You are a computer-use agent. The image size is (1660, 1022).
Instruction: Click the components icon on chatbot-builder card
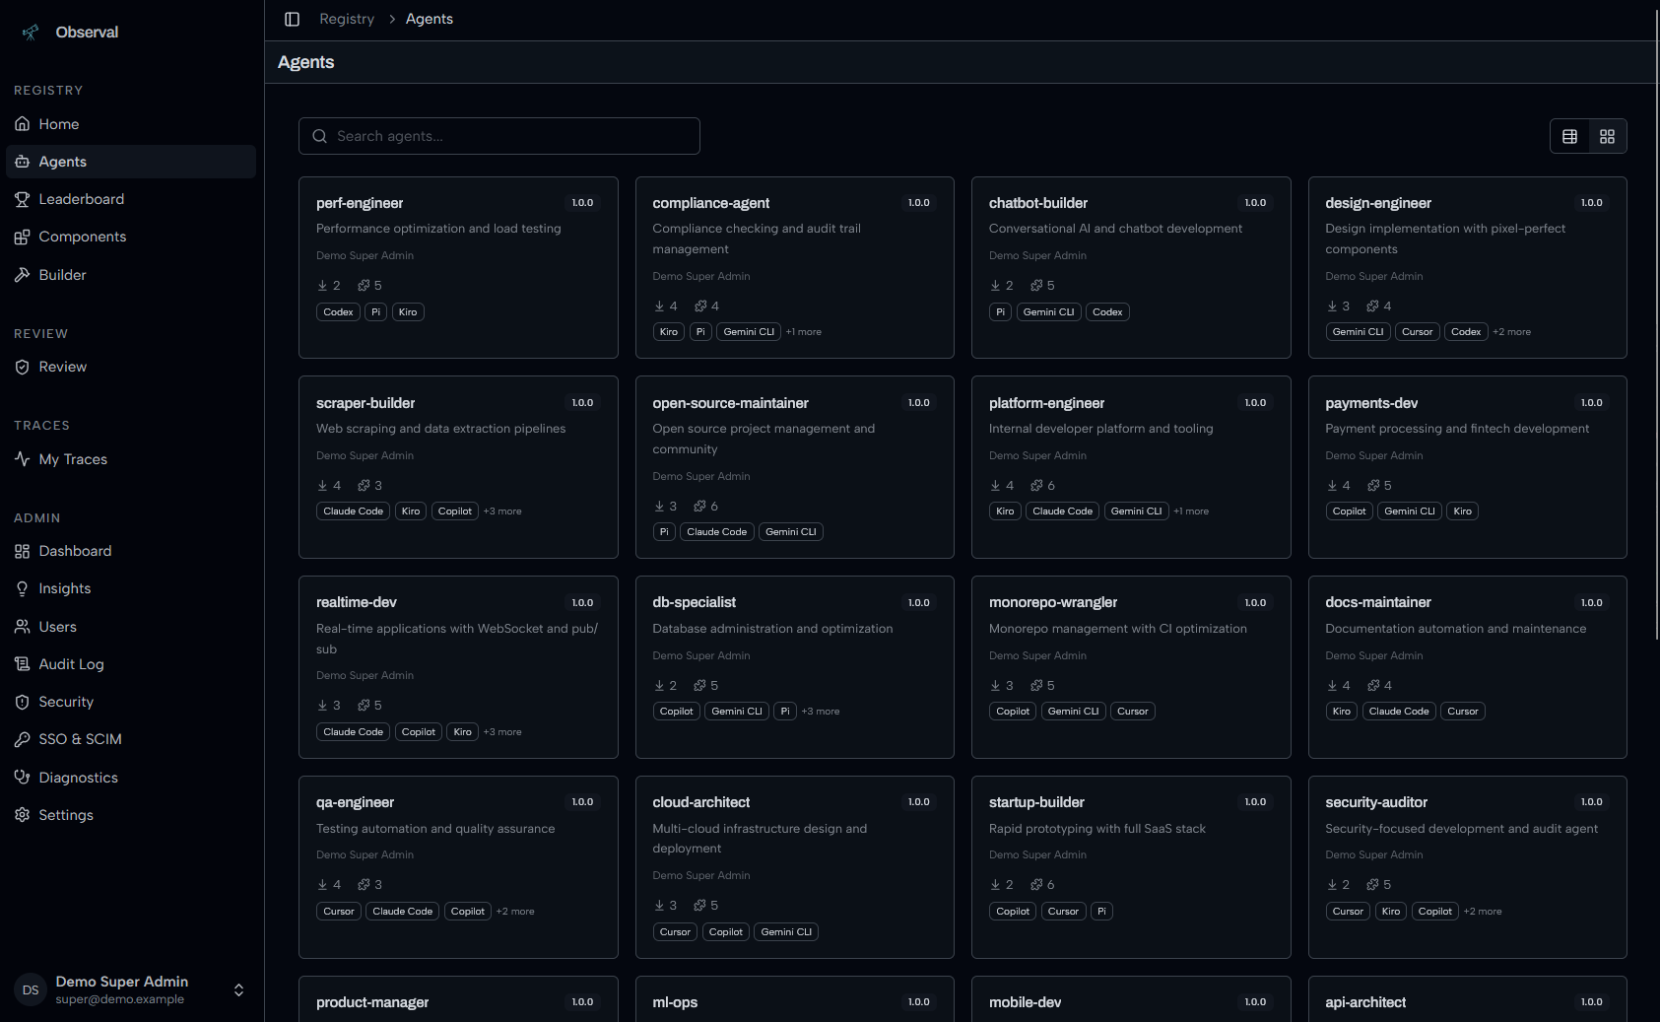1036,286
